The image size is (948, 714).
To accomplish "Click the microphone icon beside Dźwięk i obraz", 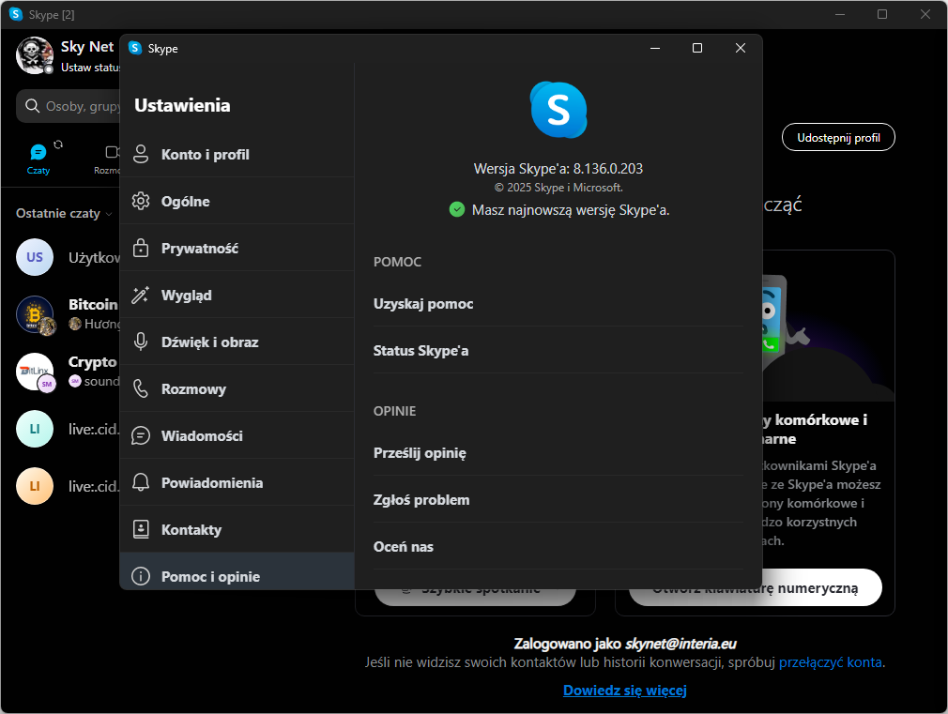I will click(141, 342).
